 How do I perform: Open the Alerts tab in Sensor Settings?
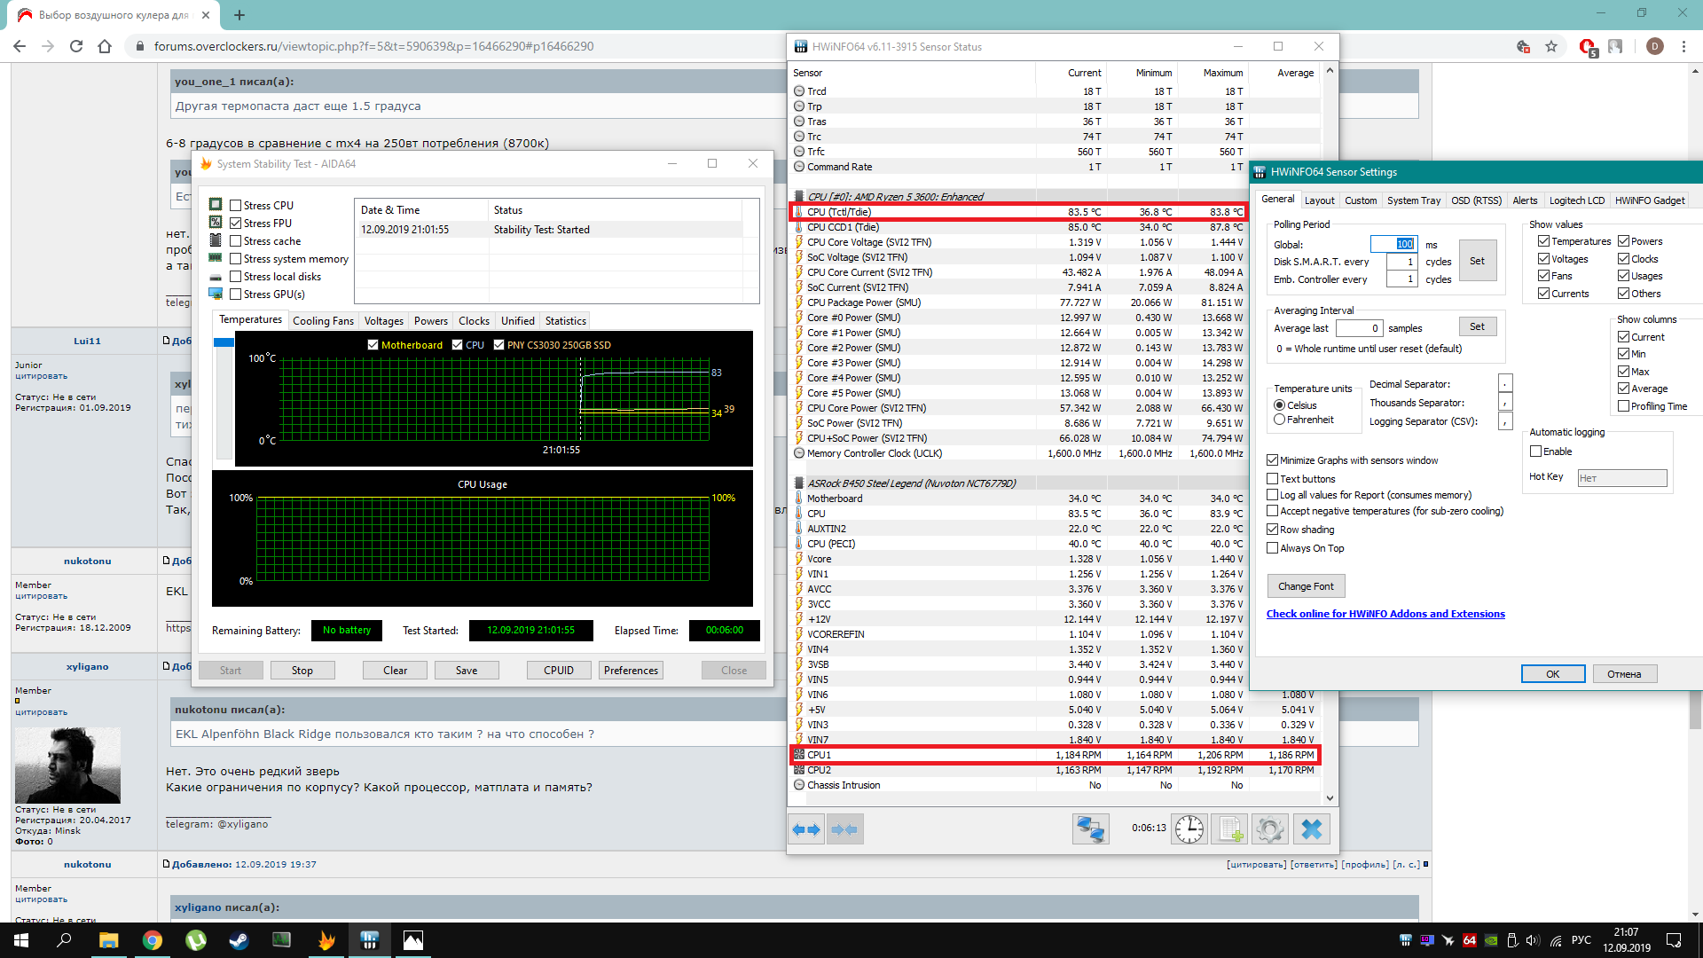click(1525, 200)
